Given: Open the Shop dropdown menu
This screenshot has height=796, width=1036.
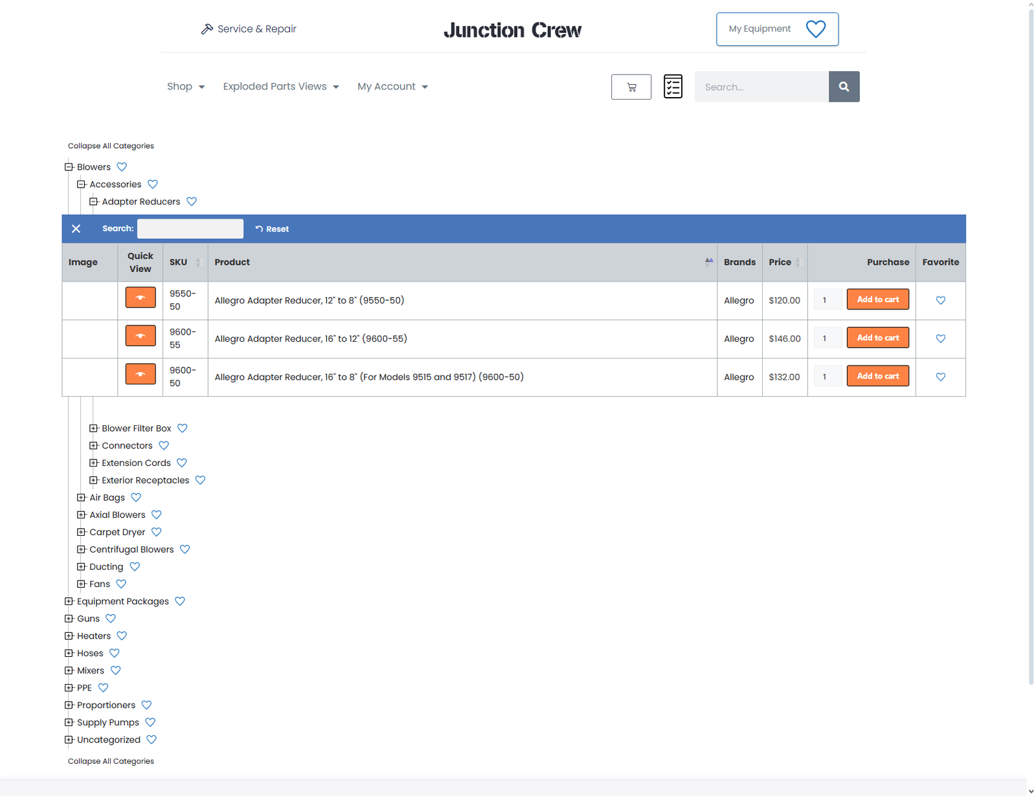Looking at the screenshot, I should [x=185, y=87].
